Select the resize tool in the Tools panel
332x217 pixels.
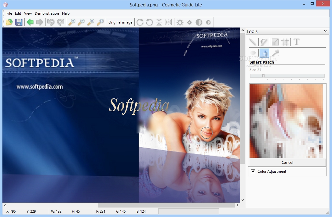click(275, 42)
